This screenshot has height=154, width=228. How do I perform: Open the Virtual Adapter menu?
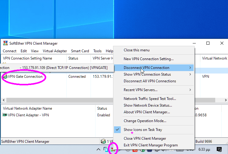tap(55, 51)
